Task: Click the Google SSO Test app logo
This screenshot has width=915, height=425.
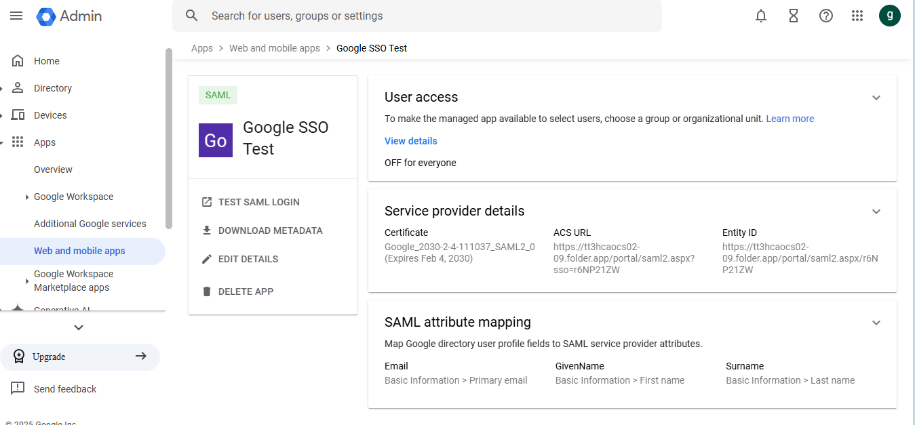Action: (x=216, y=140)
